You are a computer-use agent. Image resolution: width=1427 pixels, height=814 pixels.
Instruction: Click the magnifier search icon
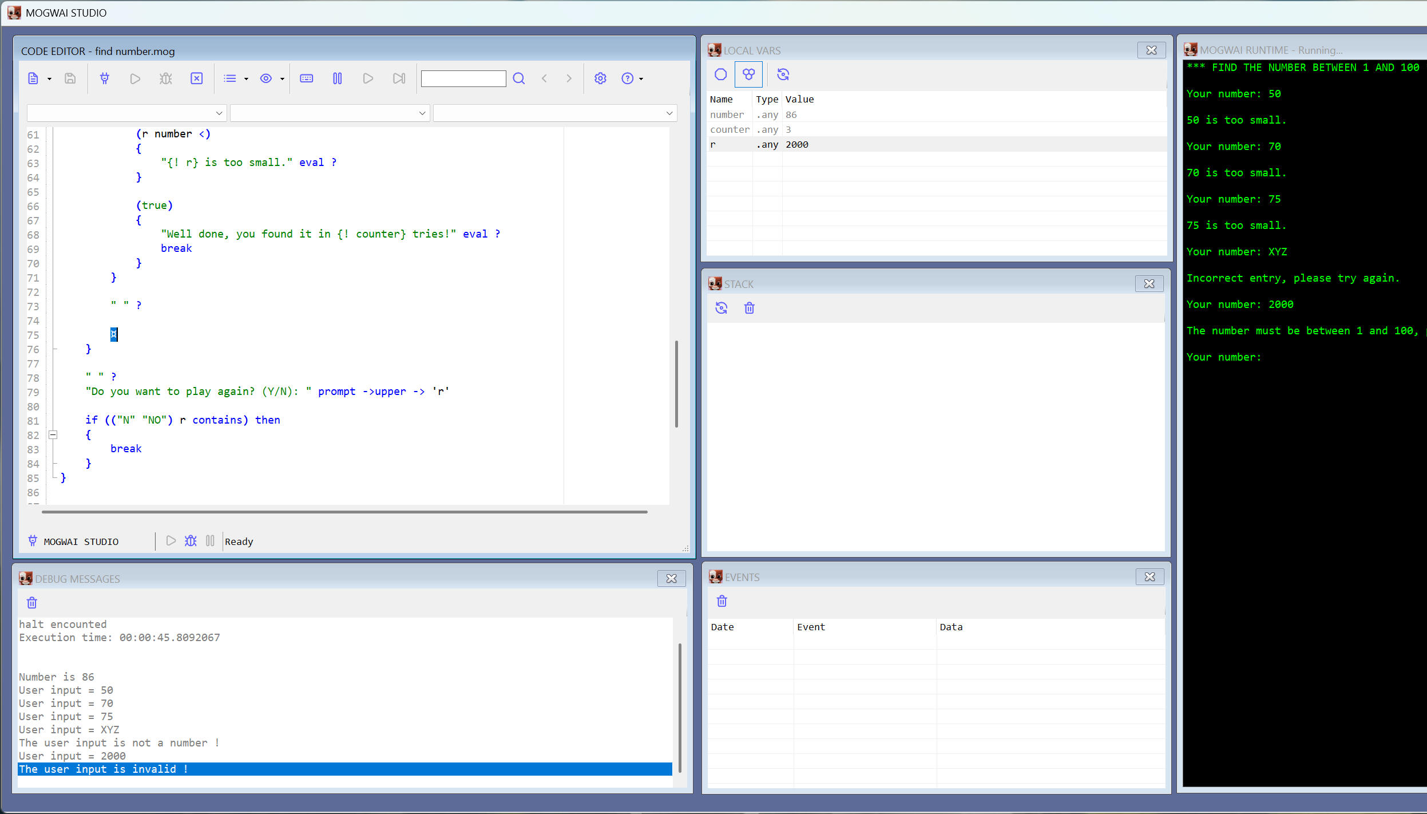pos(518,78)
